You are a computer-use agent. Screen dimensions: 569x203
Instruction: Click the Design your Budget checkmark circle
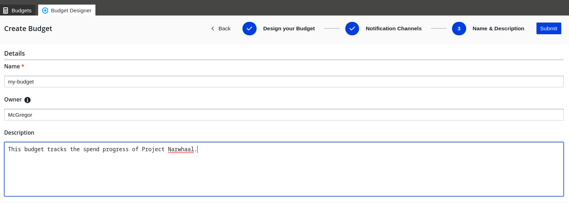pyautogui.click(x=250, y=29)
